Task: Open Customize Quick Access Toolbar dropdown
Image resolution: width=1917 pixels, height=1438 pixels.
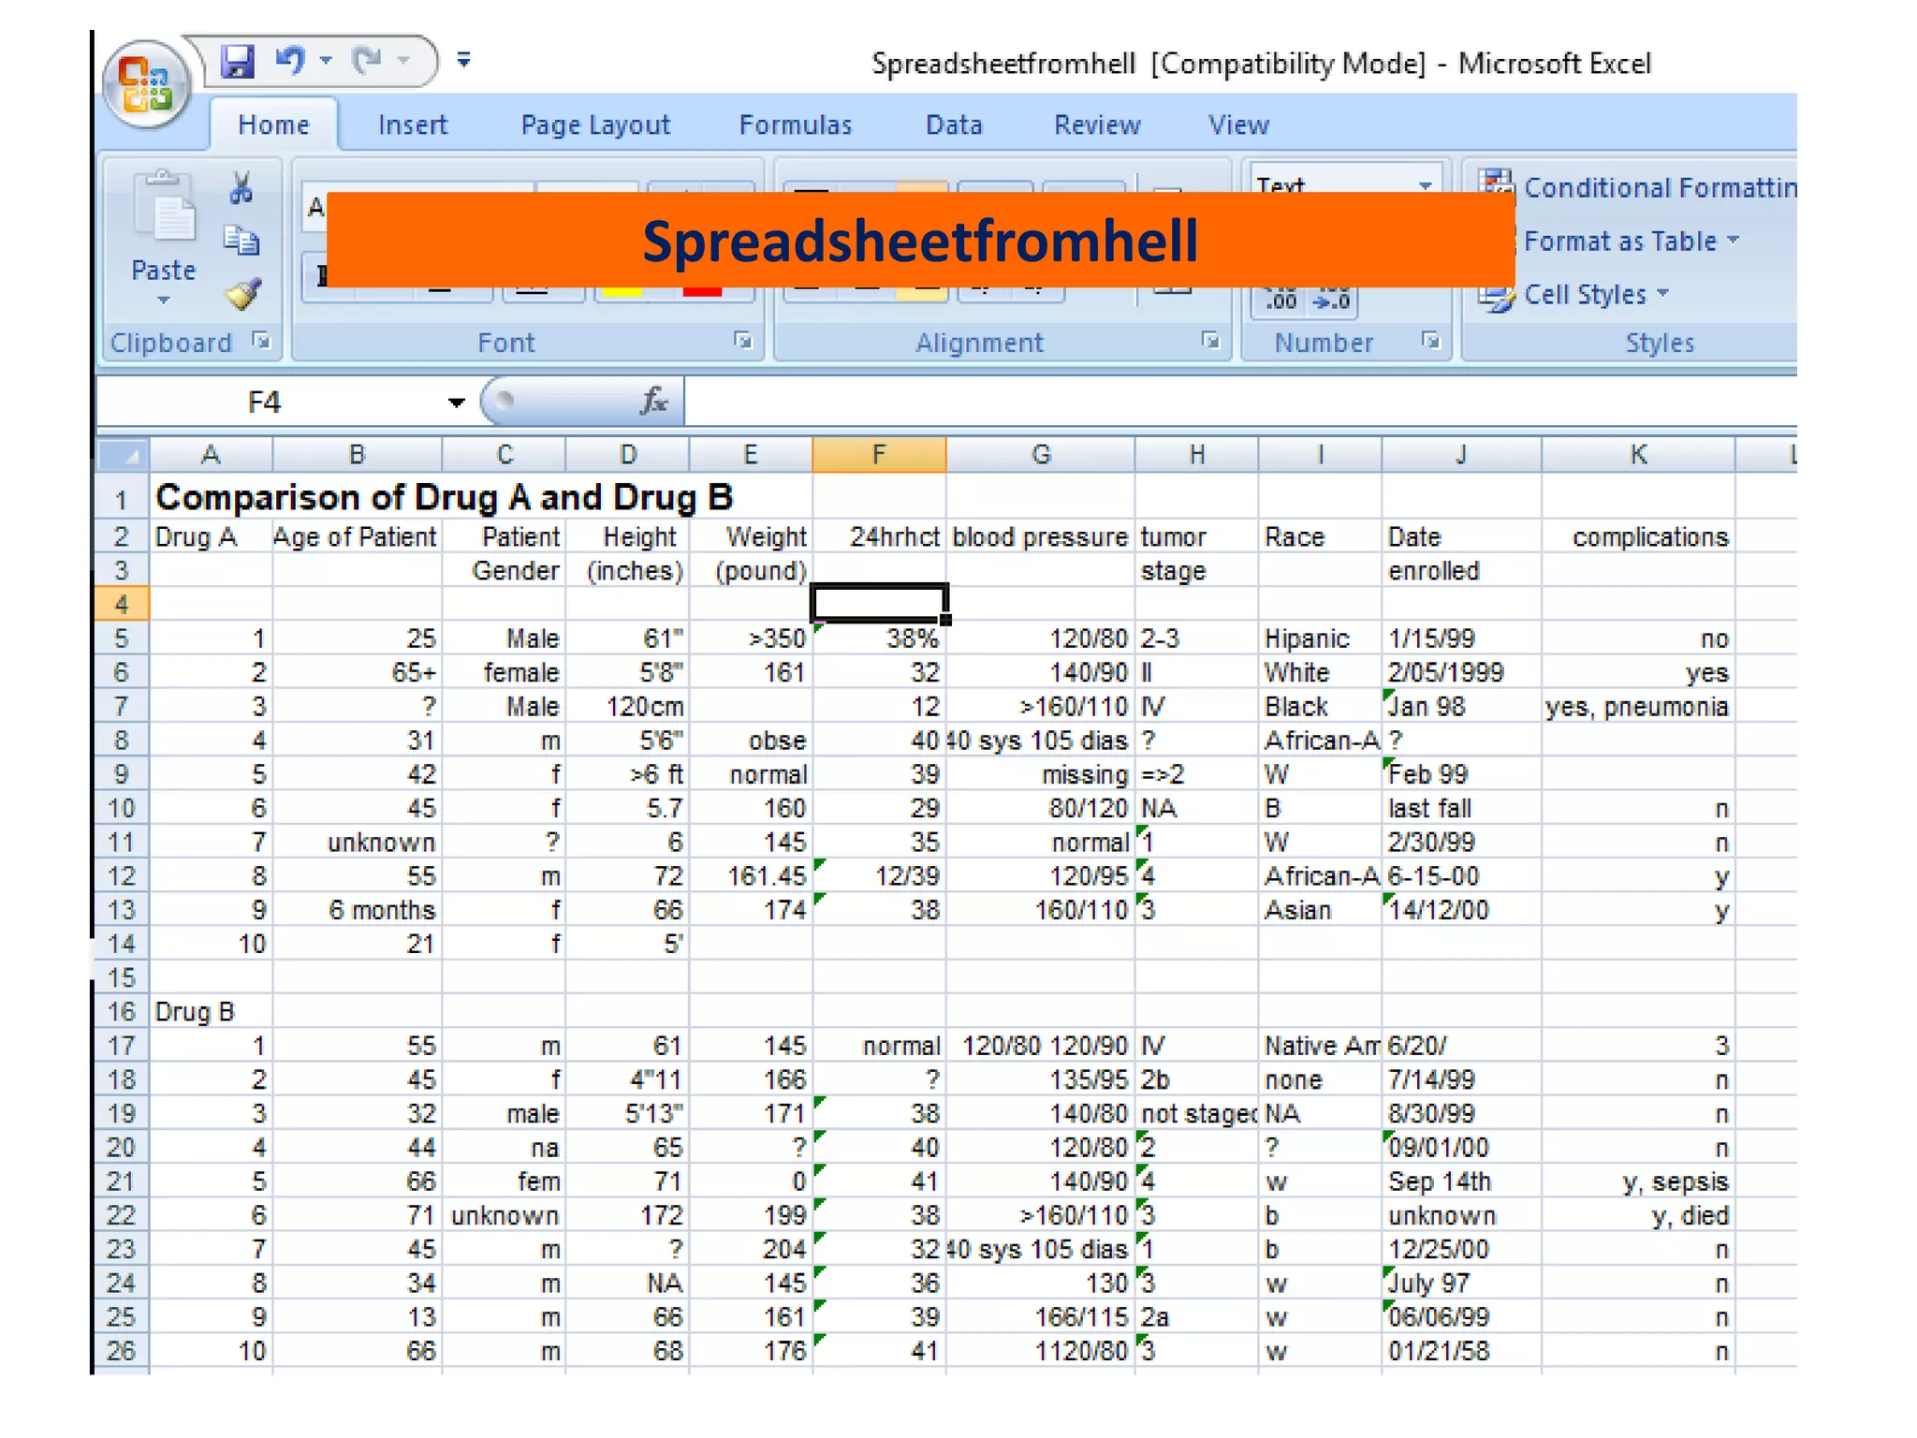Action: [x=463, y=61]
